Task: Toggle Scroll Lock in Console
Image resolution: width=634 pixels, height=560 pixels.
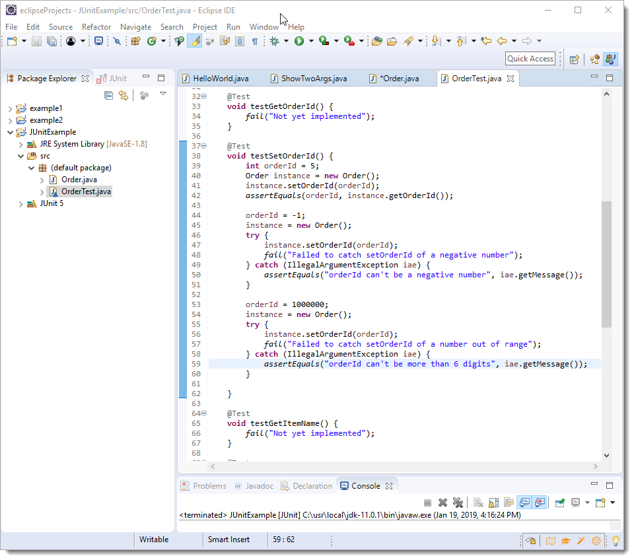Action: pos(493,503)
